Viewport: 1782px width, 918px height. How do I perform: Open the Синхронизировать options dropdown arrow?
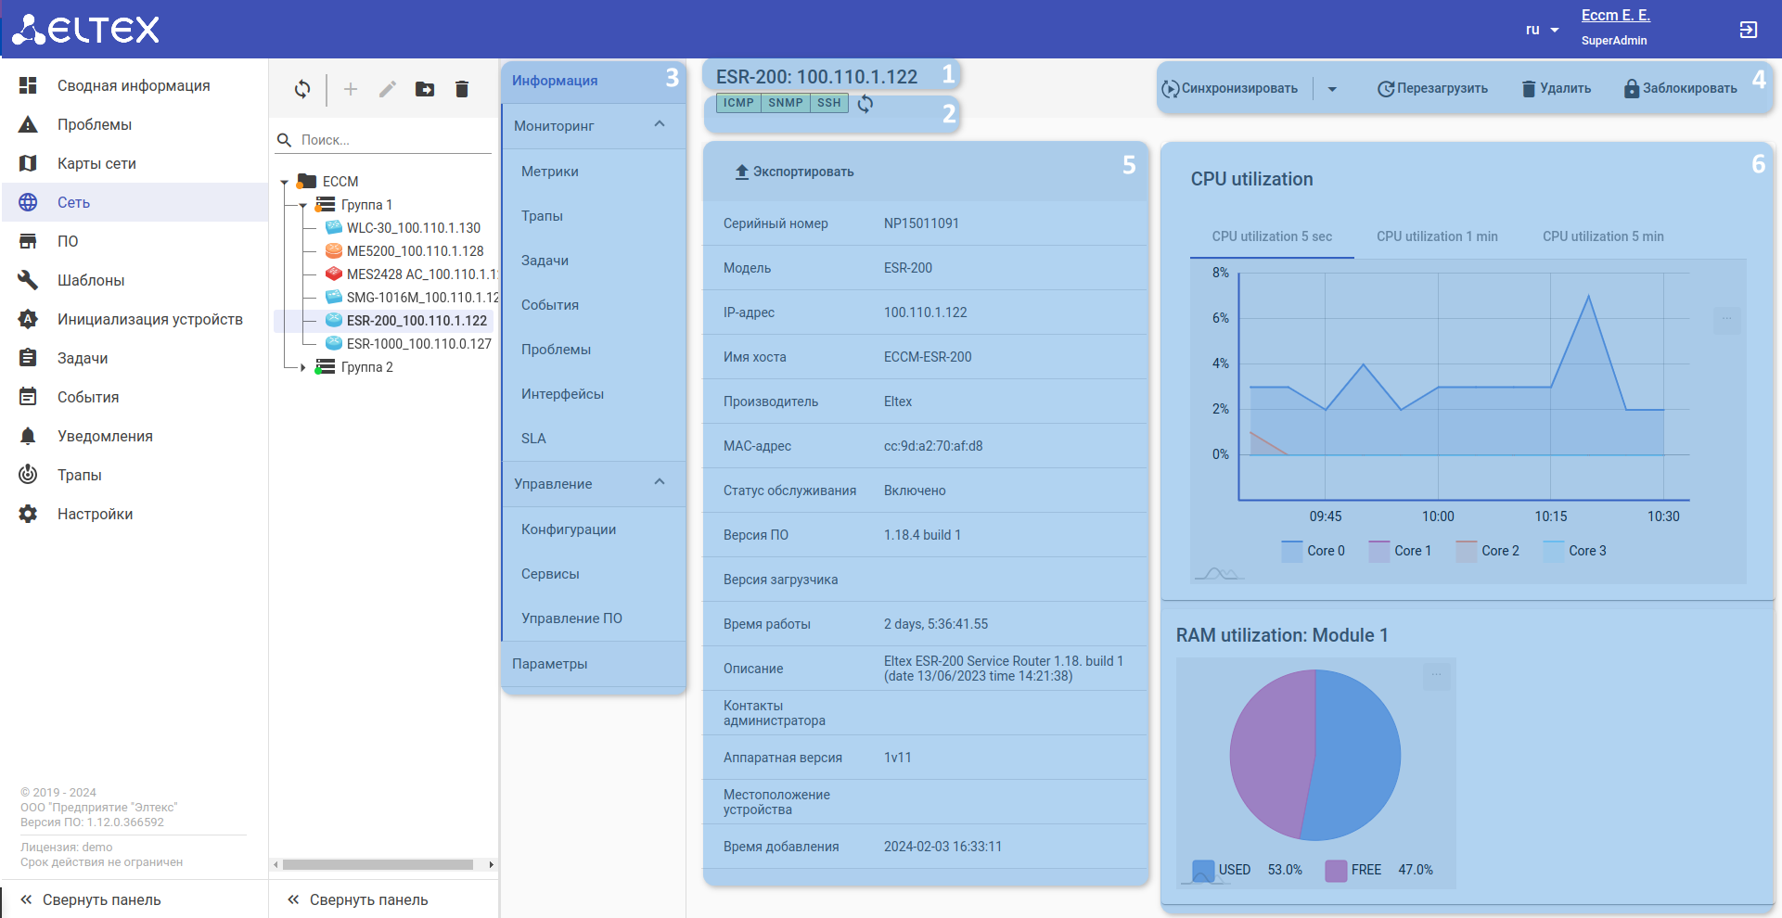(1332, 89)
